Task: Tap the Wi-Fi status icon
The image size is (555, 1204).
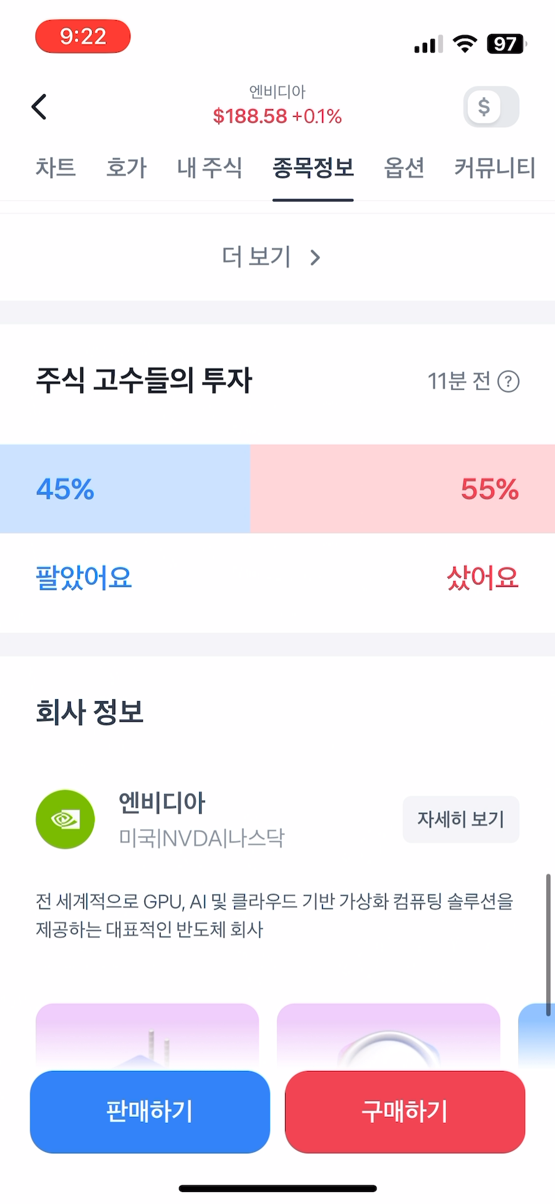Action: 464,44
